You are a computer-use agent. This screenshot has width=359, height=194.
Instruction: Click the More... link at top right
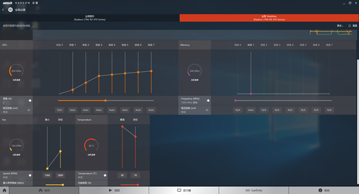coord(340,26)
